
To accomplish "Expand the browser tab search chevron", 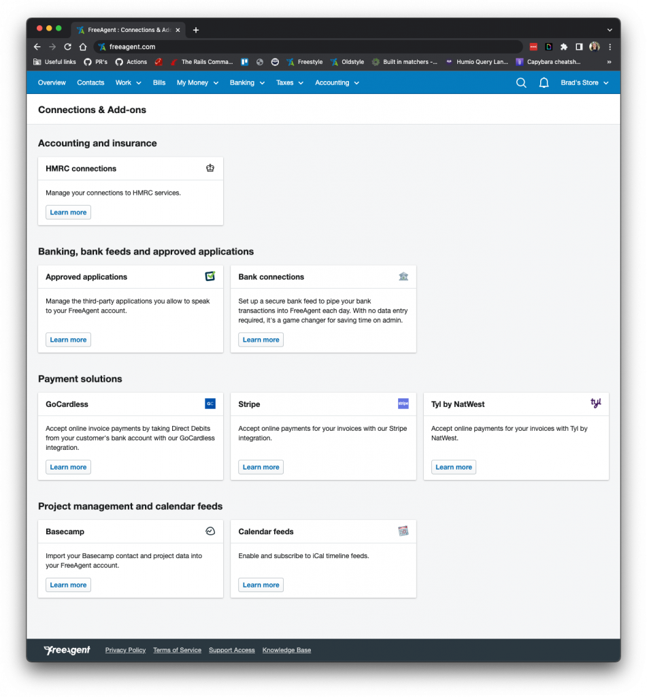I will click(609, 30).
